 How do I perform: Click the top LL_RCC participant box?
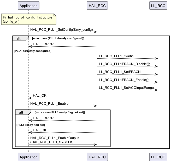pos(158,5)
